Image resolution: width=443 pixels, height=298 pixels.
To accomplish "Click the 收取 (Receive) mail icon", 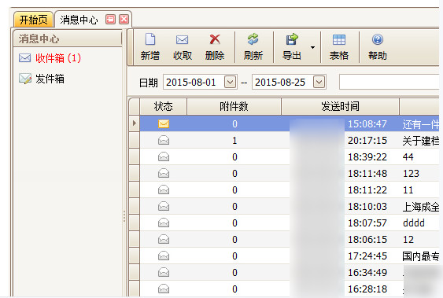I will [183, 40].
